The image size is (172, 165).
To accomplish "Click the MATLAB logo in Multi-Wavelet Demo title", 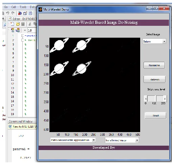I will [40, 10].
